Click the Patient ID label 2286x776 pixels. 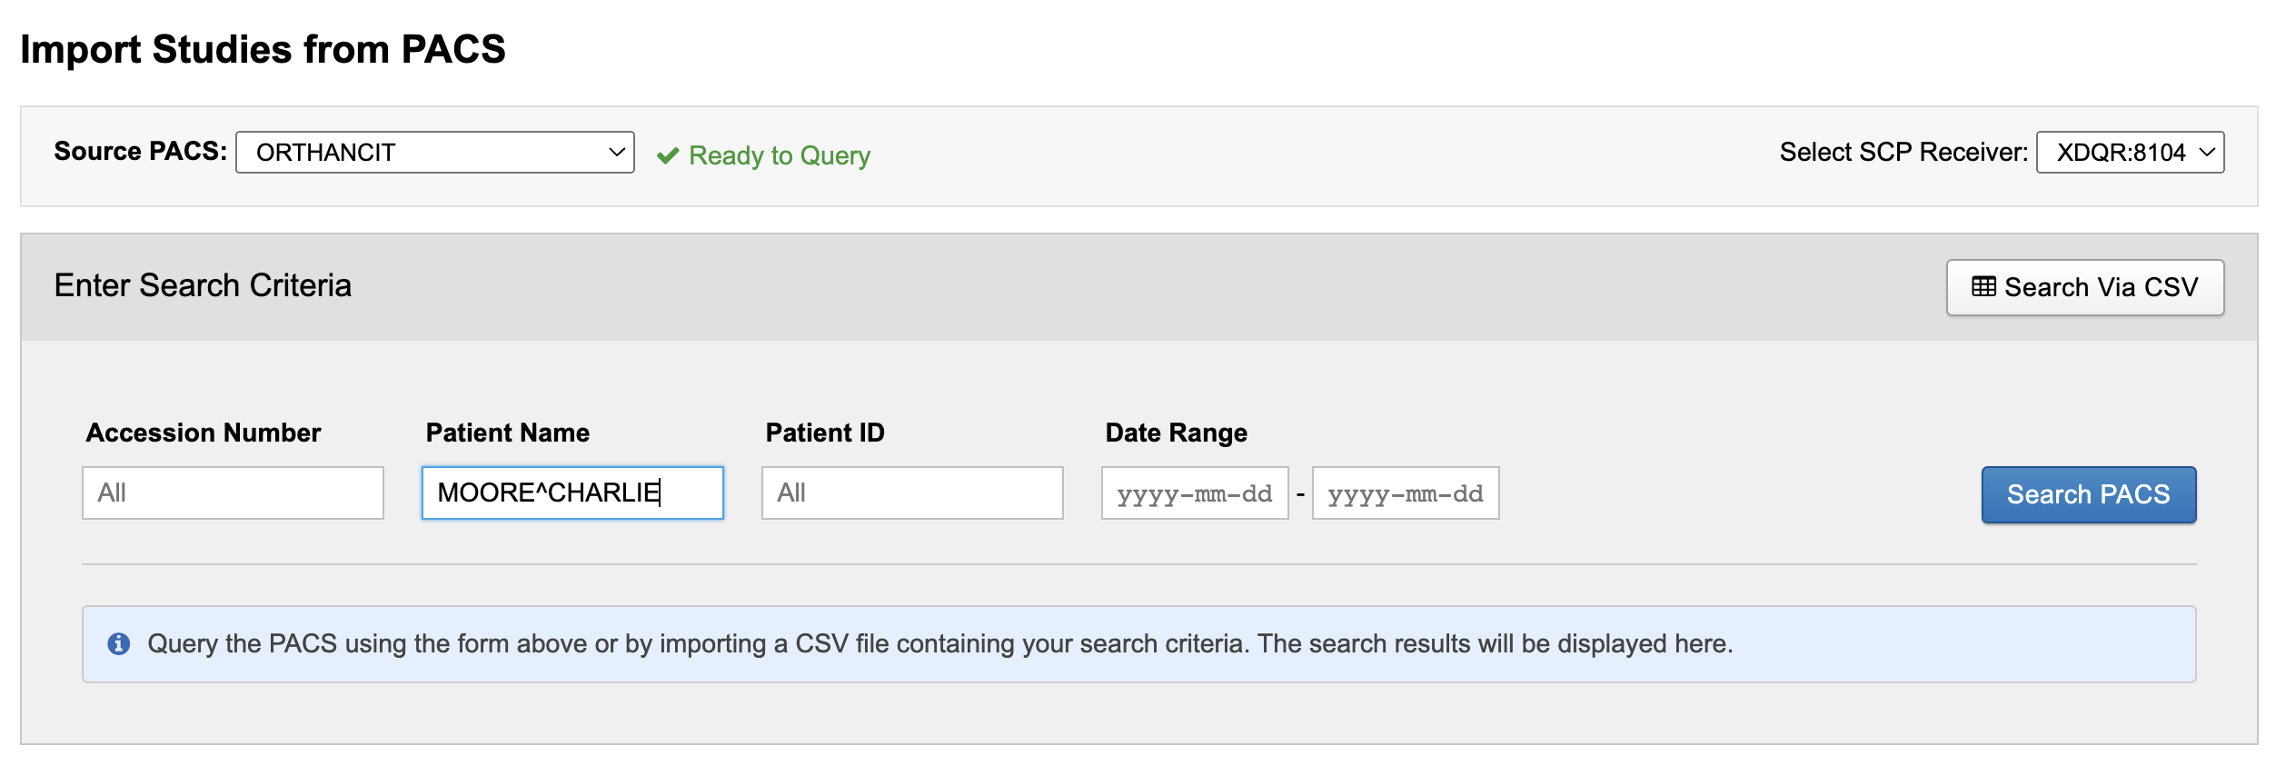click(x=825, y=433)
